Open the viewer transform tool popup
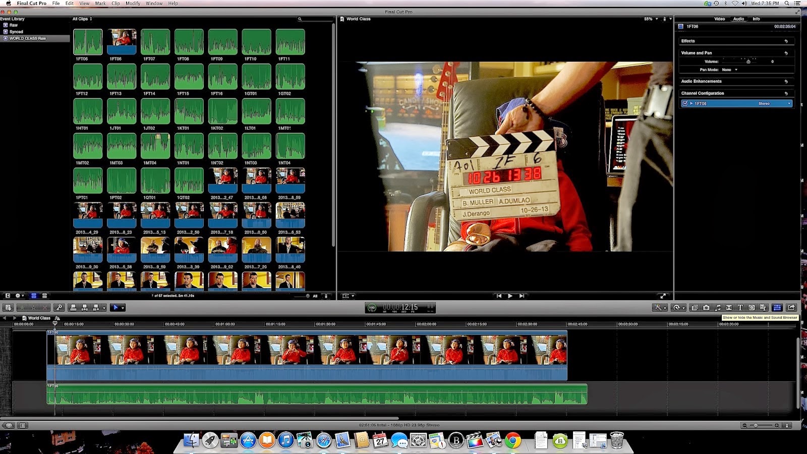This screenshot has height=454, width=807. click(x=349, y=296)
